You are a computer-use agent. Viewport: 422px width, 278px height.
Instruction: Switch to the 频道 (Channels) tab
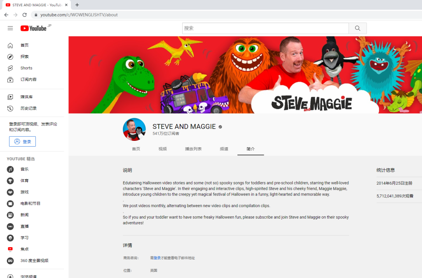point(224,149)
